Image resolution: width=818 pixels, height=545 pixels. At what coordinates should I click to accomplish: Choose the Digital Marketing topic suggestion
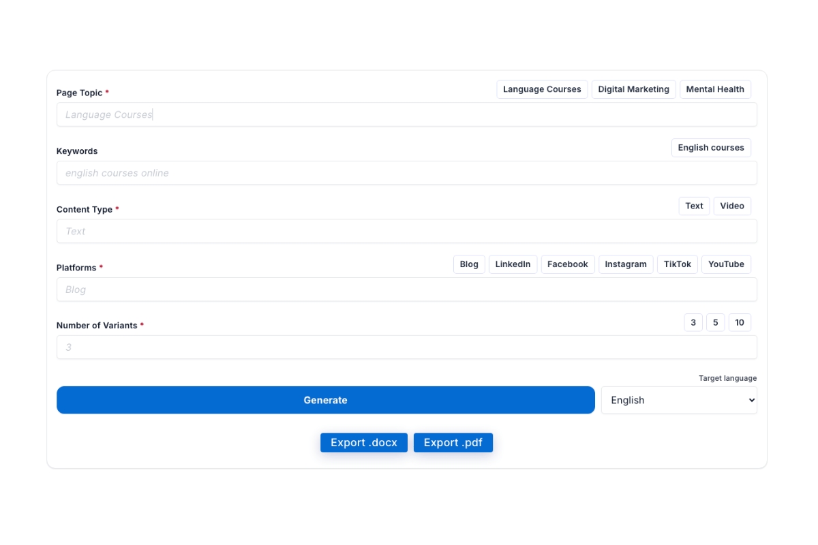point(633,89)
